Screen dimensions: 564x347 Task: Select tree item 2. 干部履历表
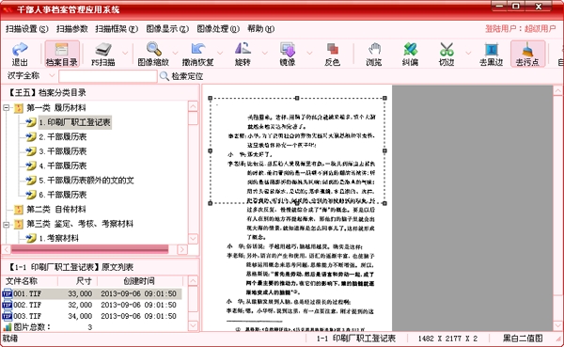point(63,136)
